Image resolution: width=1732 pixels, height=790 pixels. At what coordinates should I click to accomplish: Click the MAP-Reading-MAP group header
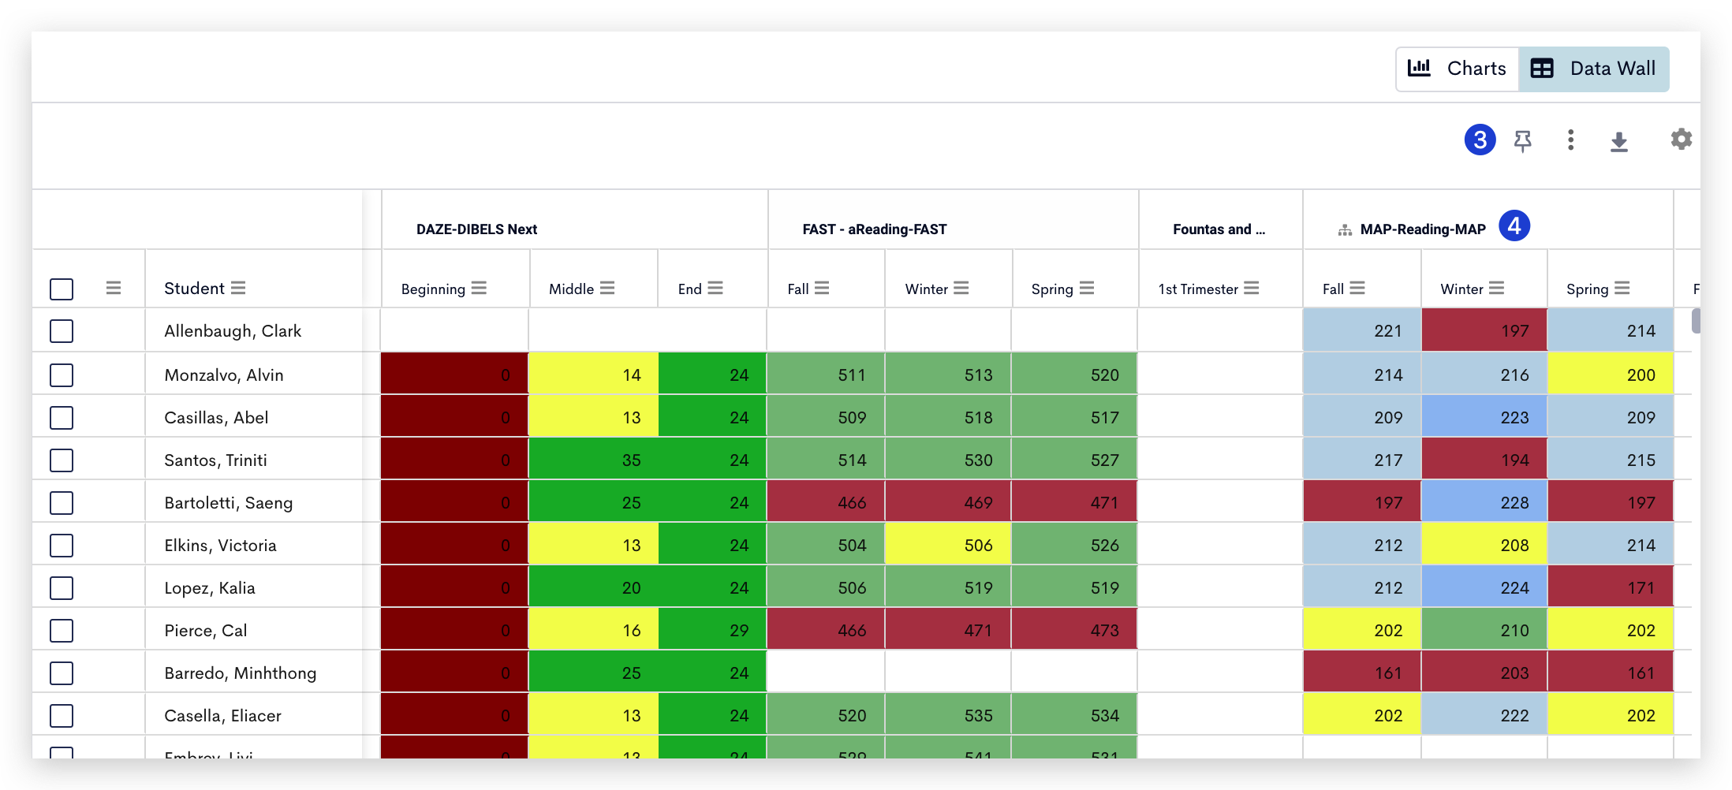click(1423, 229)
